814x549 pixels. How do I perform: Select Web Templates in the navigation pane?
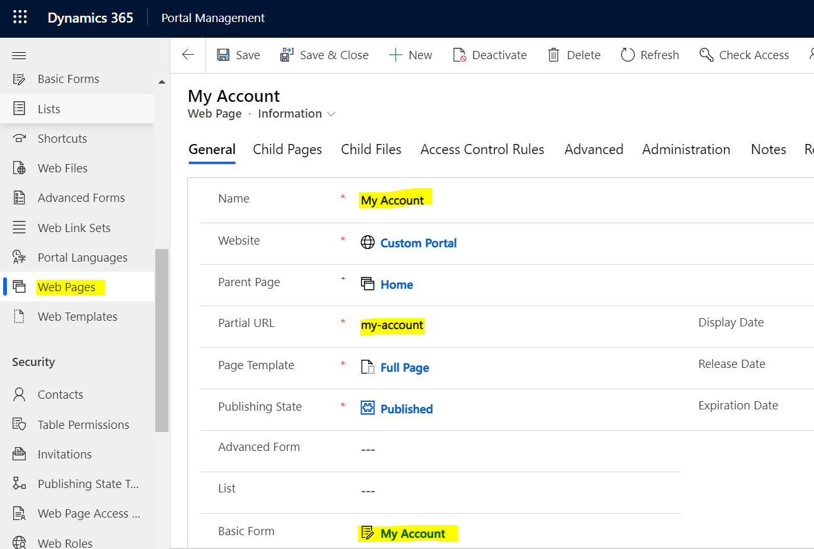pyautogui.click(x=78, y=316)
